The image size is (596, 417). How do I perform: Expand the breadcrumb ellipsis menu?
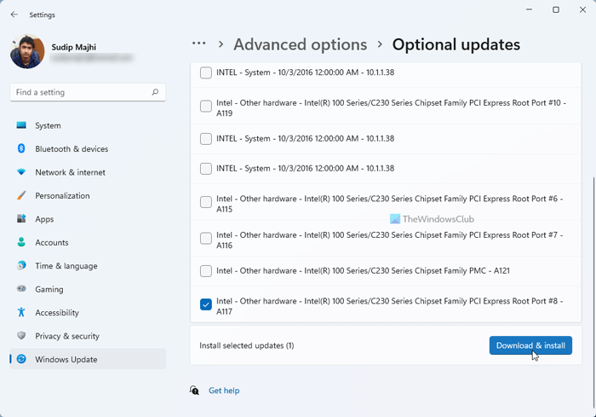click(x=198, y=43)
